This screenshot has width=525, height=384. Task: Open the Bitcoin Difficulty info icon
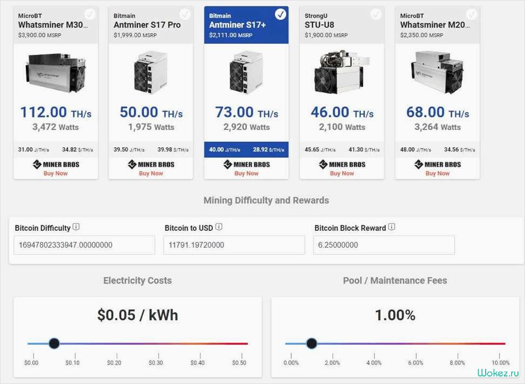[76, 227]
